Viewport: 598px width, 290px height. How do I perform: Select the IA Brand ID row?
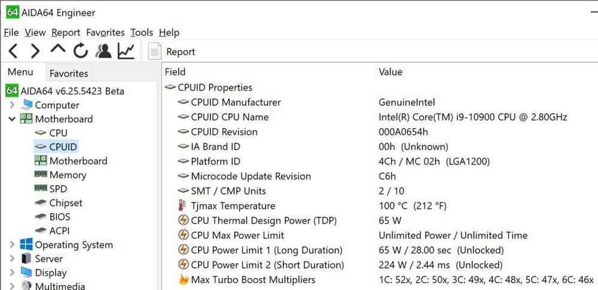coord(380,147)
